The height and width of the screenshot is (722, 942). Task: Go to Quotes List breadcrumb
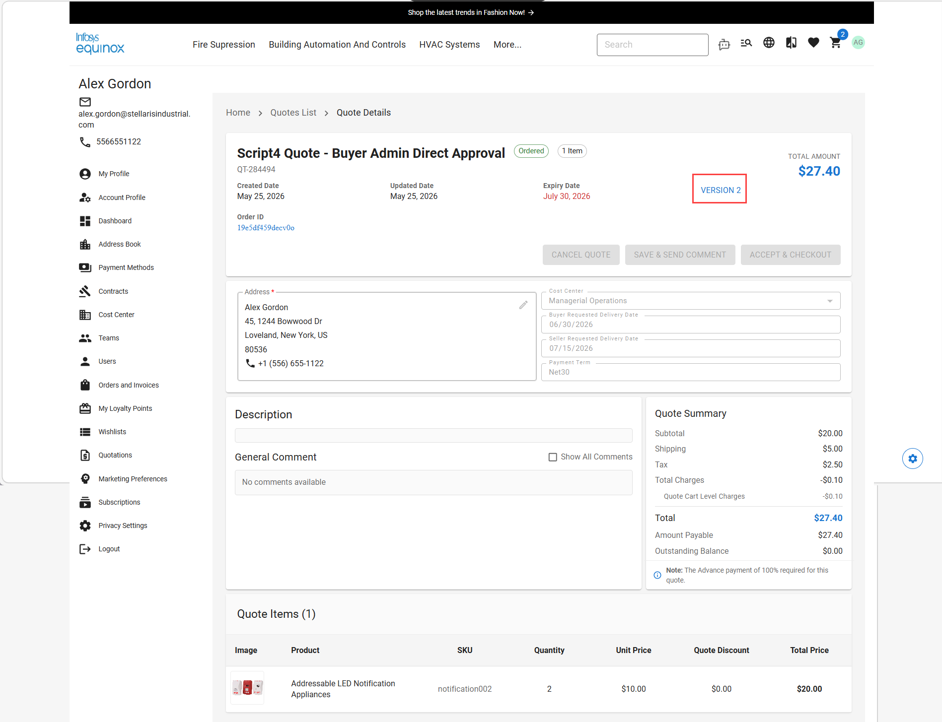pyautogui.click(x=293, y=113)
